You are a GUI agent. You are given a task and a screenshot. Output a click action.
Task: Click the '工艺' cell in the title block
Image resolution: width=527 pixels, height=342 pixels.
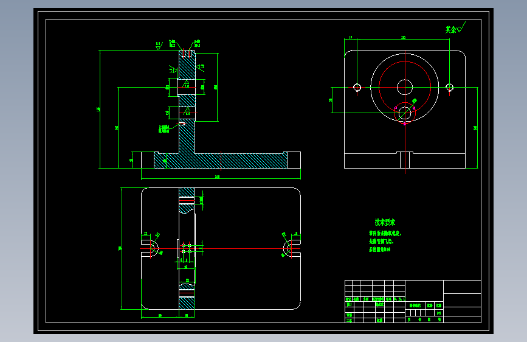(349, 320)
